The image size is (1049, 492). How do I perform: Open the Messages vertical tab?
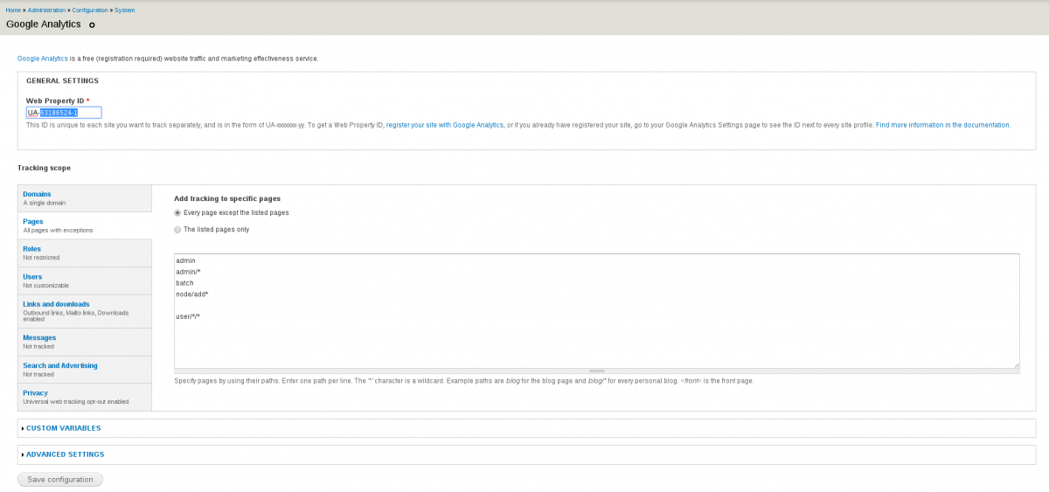point(85,341)
